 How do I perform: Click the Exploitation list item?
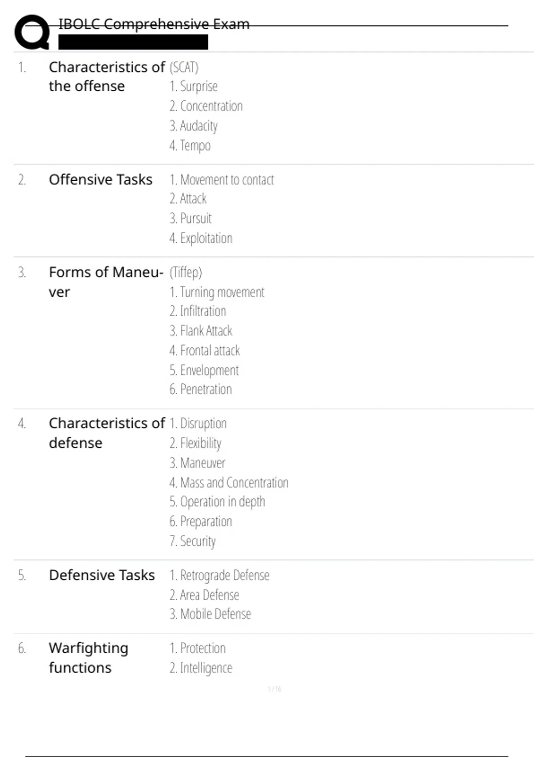[201, 238]
